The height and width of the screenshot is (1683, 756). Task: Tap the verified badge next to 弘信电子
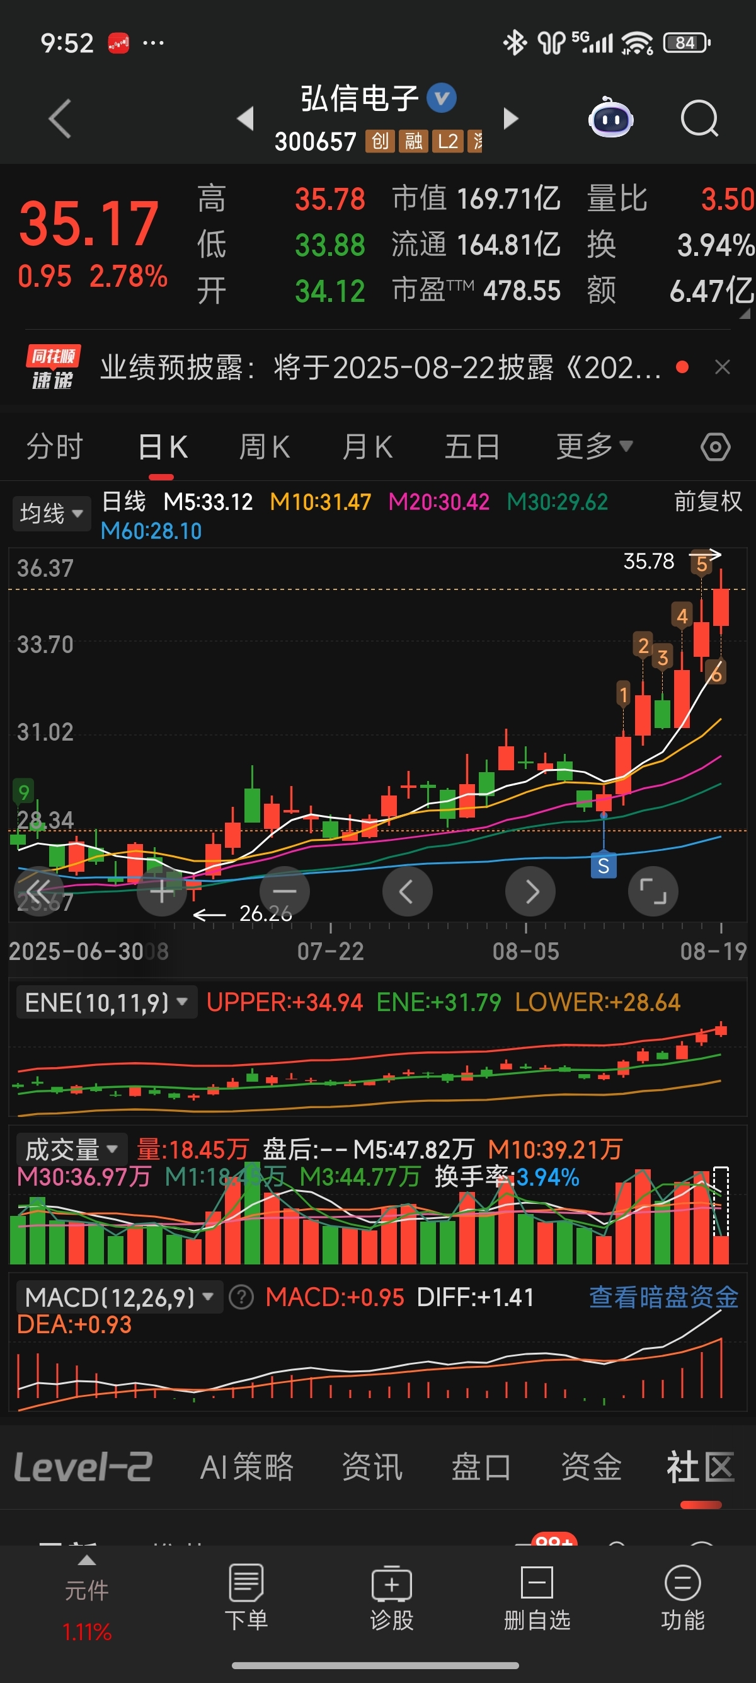click(x=442, y=98)
